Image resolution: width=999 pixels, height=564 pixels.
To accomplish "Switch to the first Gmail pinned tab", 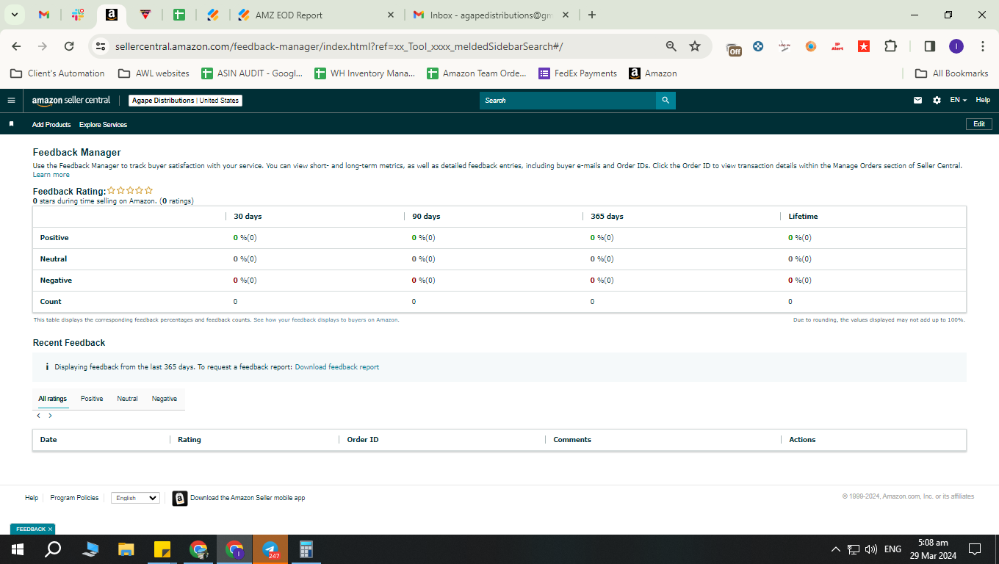I will [44, 15].
